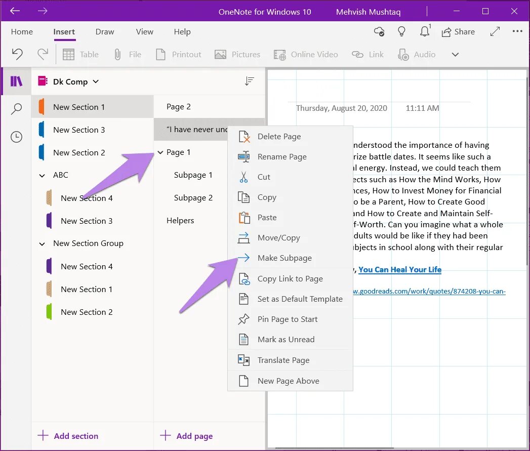Open the three-dot more options menu
The image size is (530, 451).
click(x=517, y=31)
